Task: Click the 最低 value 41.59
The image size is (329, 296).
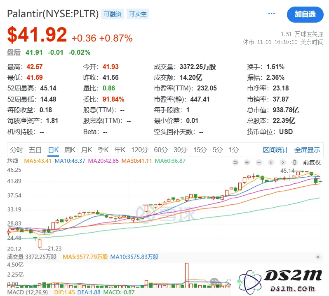Action: pos(34,78)
